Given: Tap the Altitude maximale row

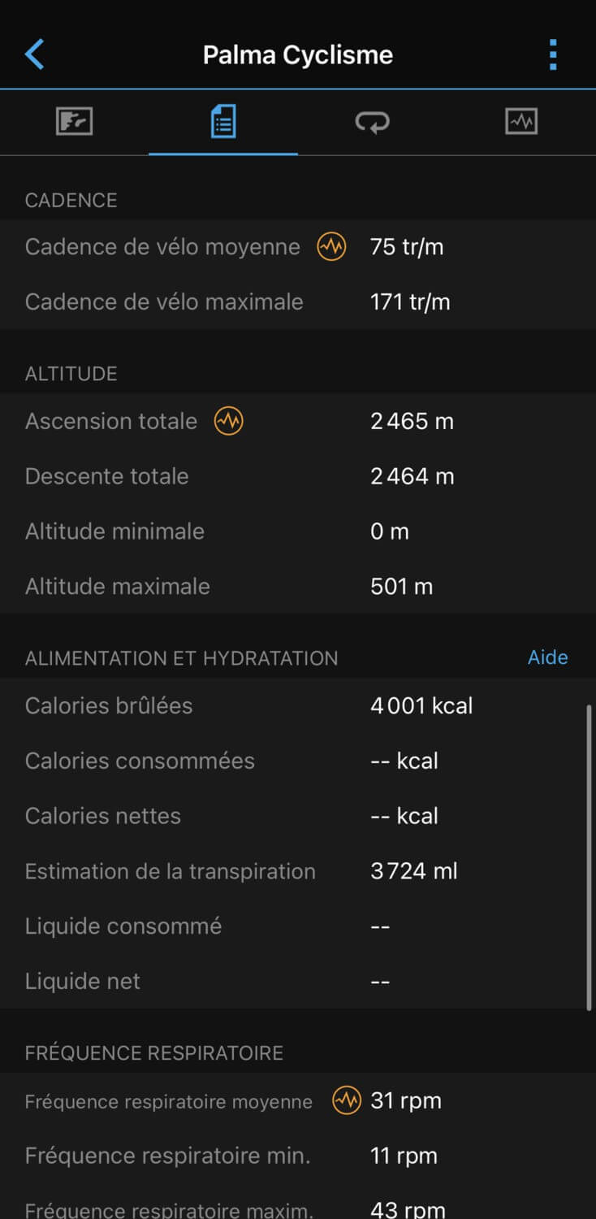Looking at the screenshot, I should (292, 586).
